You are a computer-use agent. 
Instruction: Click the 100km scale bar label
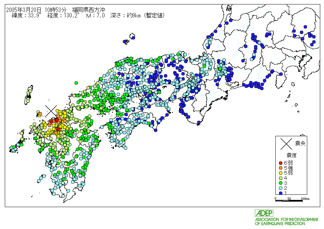coord(305,199)
